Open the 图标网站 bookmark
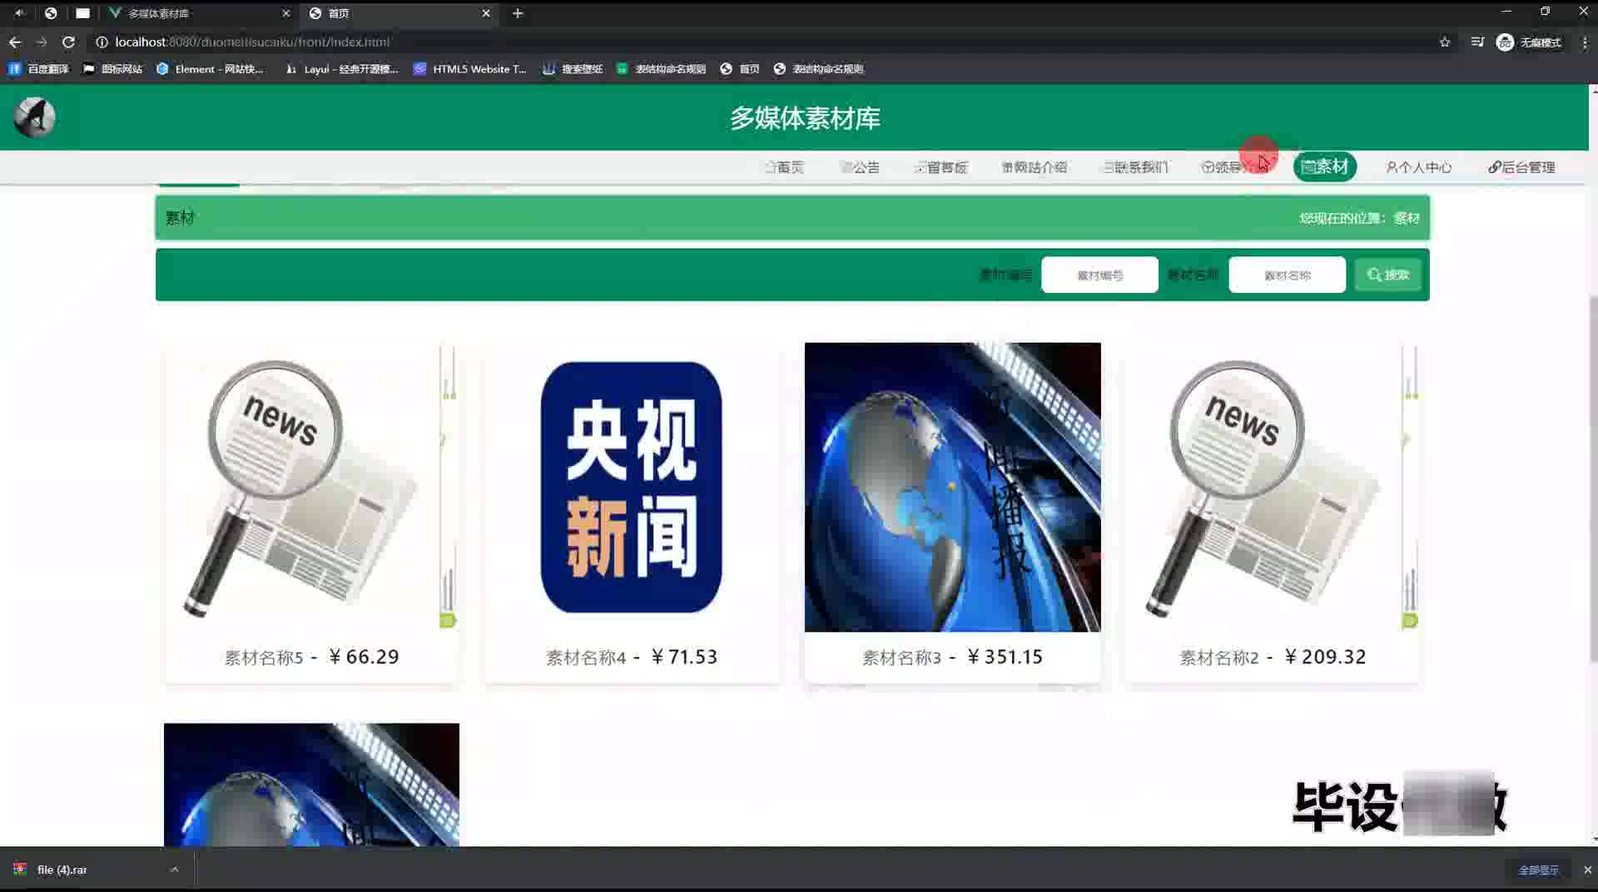The width and height of the screenshot is (1598, 892). pyautogui.click(x=112, y=69)
